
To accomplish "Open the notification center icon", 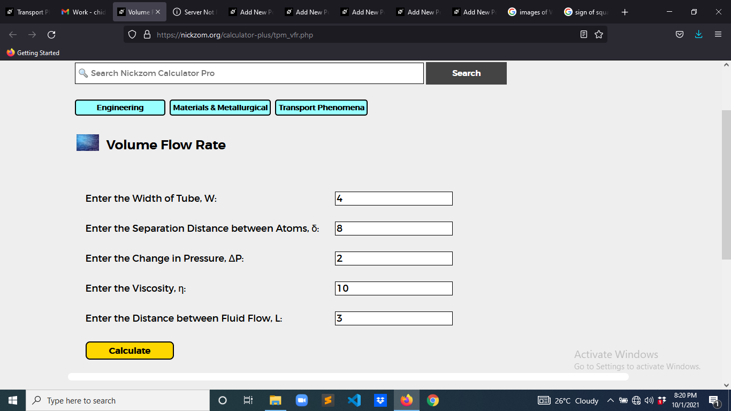I will 714,400.
